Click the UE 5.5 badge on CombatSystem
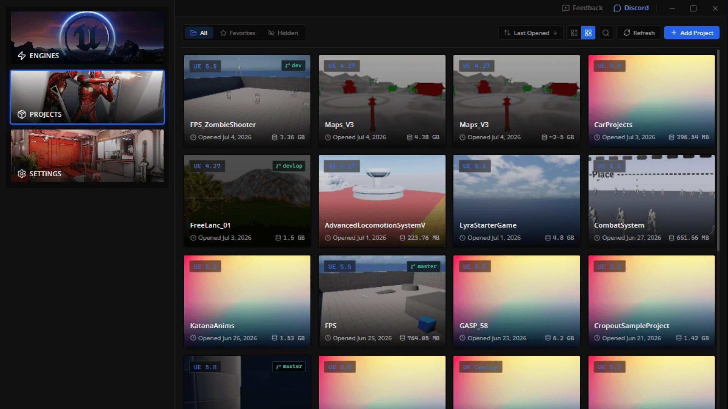The width and height of the screenshot is (728, 409). point(609,166)
